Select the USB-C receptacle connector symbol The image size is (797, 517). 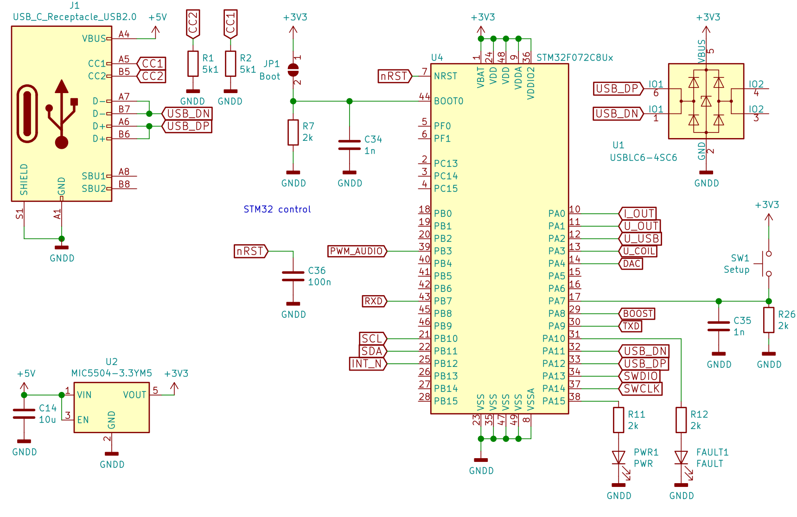pyautogui.click(x=62, y=113)
